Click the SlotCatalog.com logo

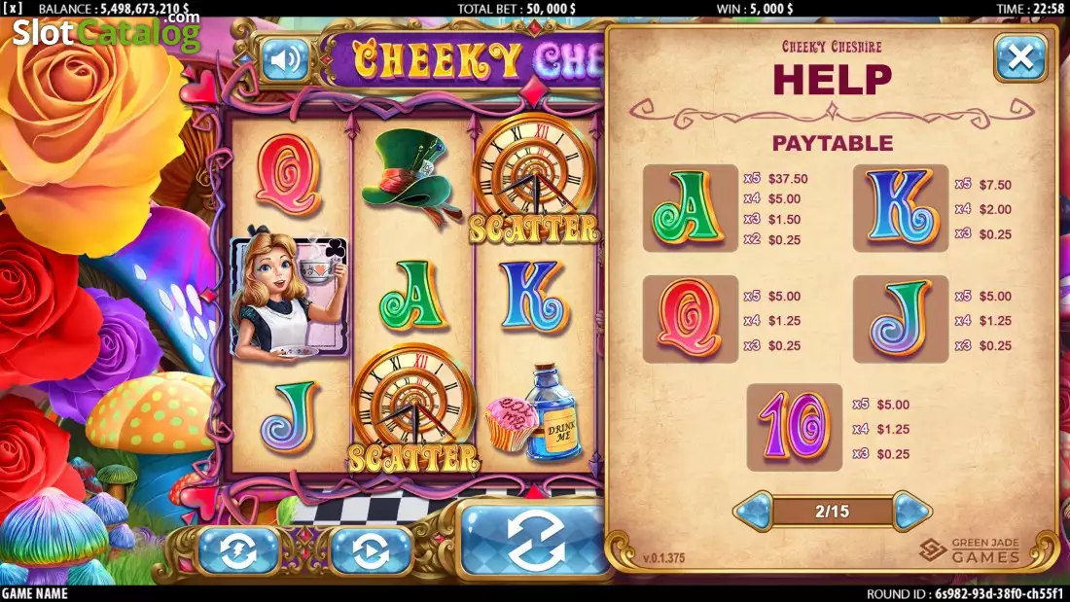point(106,31)
